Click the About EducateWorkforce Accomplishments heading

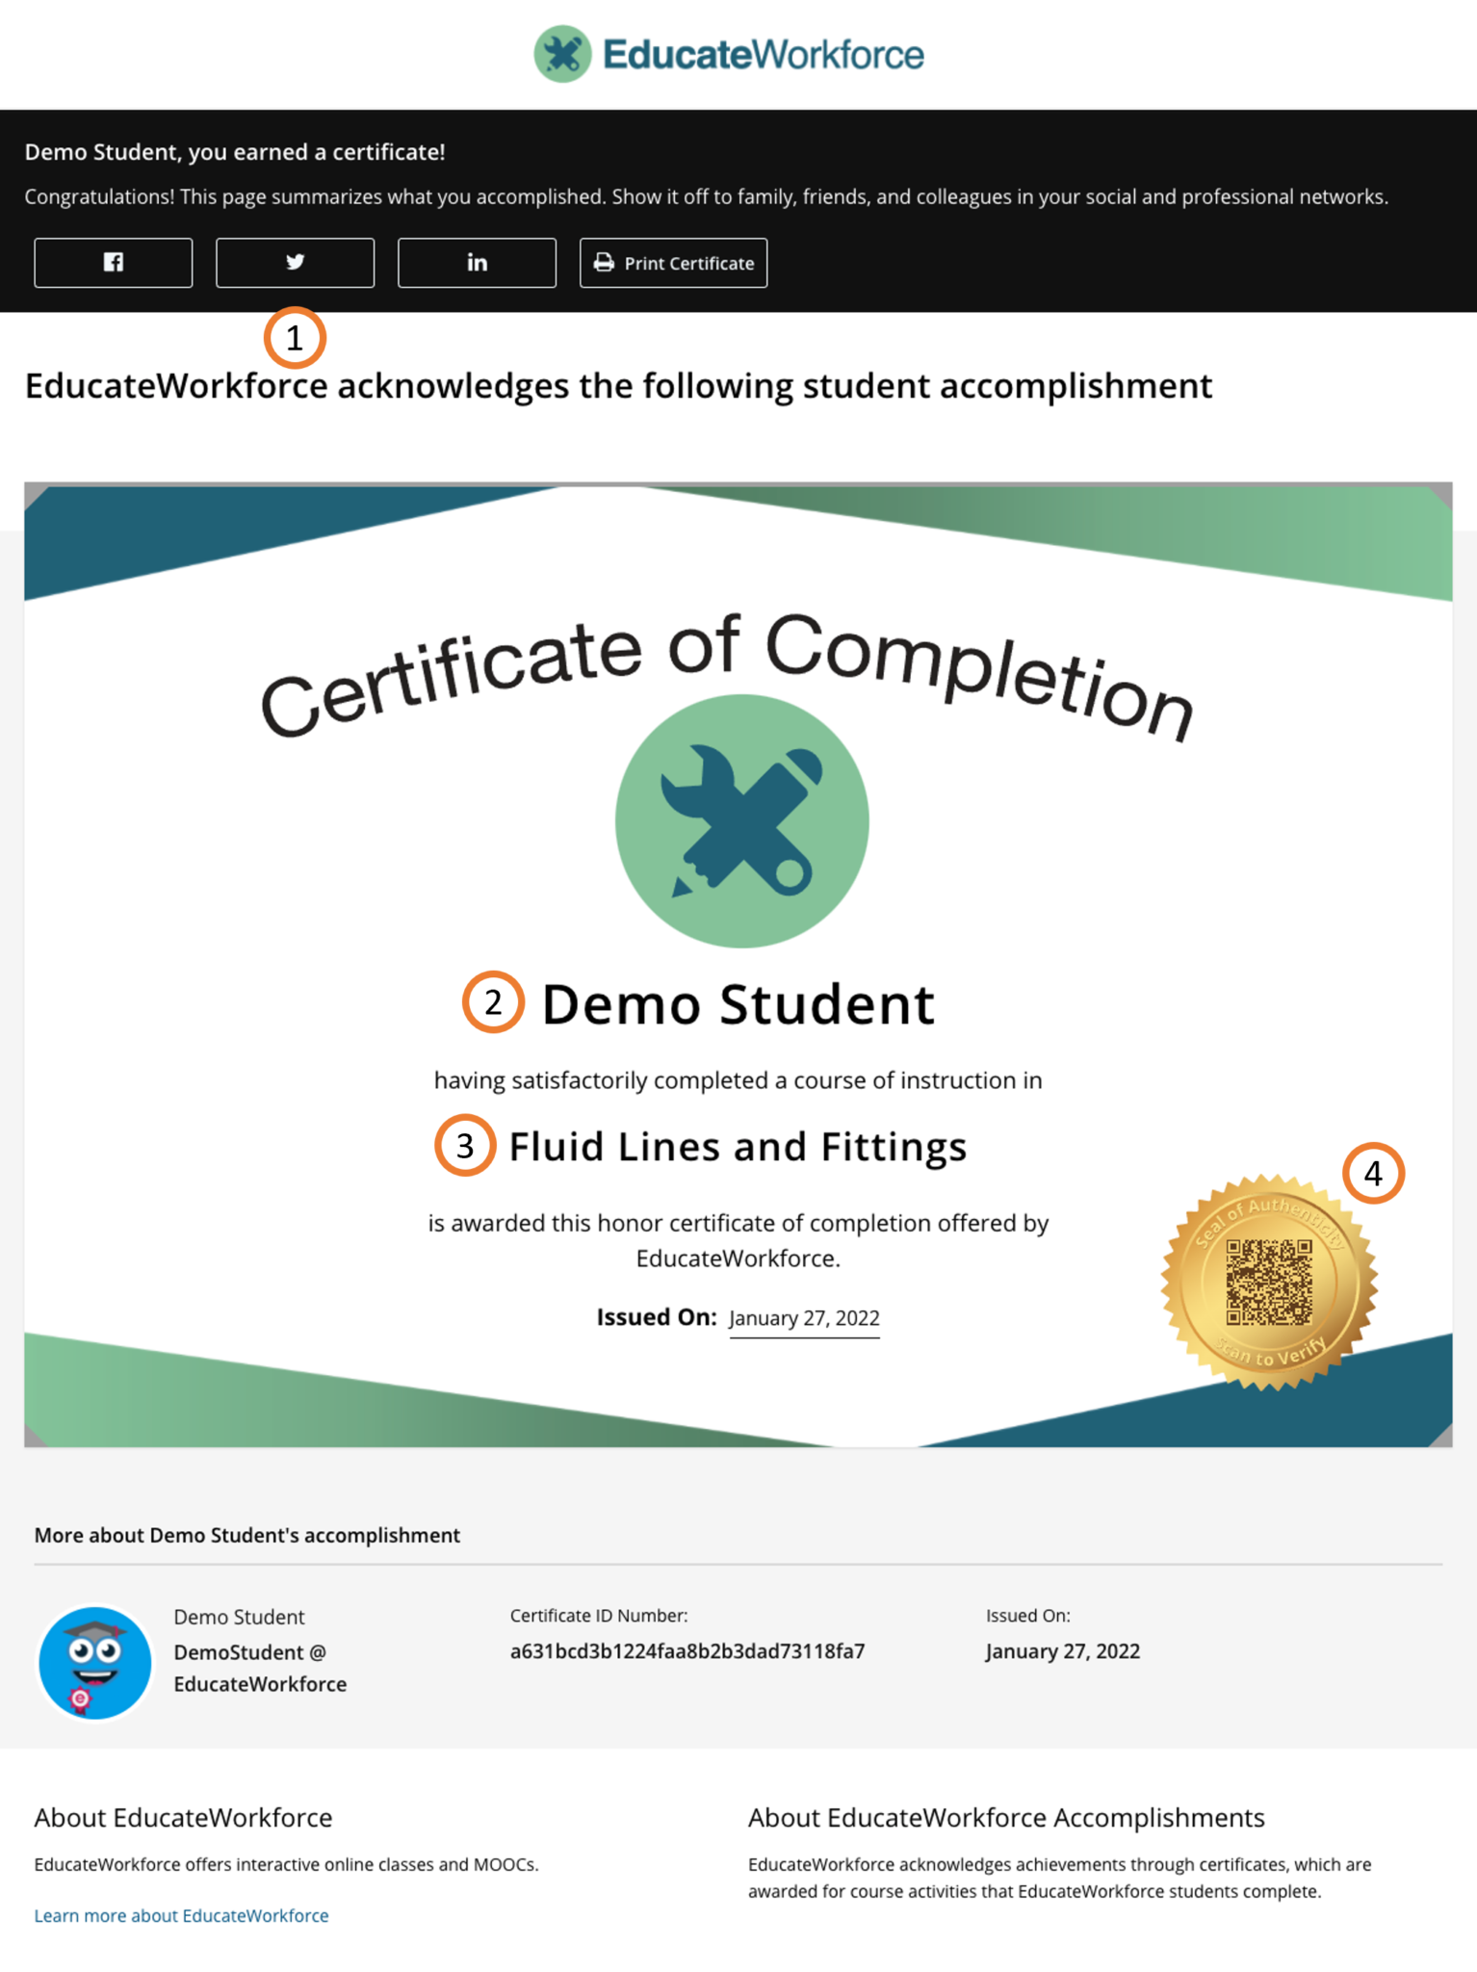[1006, 1817]
